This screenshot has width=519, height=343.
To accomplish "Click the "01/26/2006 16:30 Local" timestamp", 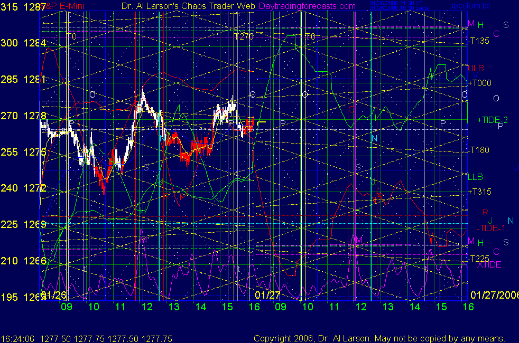I will (400, 8).
